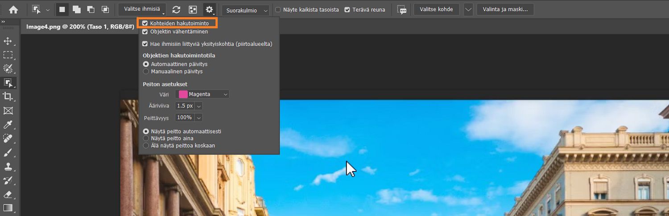Select the Rectangular Marquee tool
This screenshot has height=216, width=669.
coord(8,55)
